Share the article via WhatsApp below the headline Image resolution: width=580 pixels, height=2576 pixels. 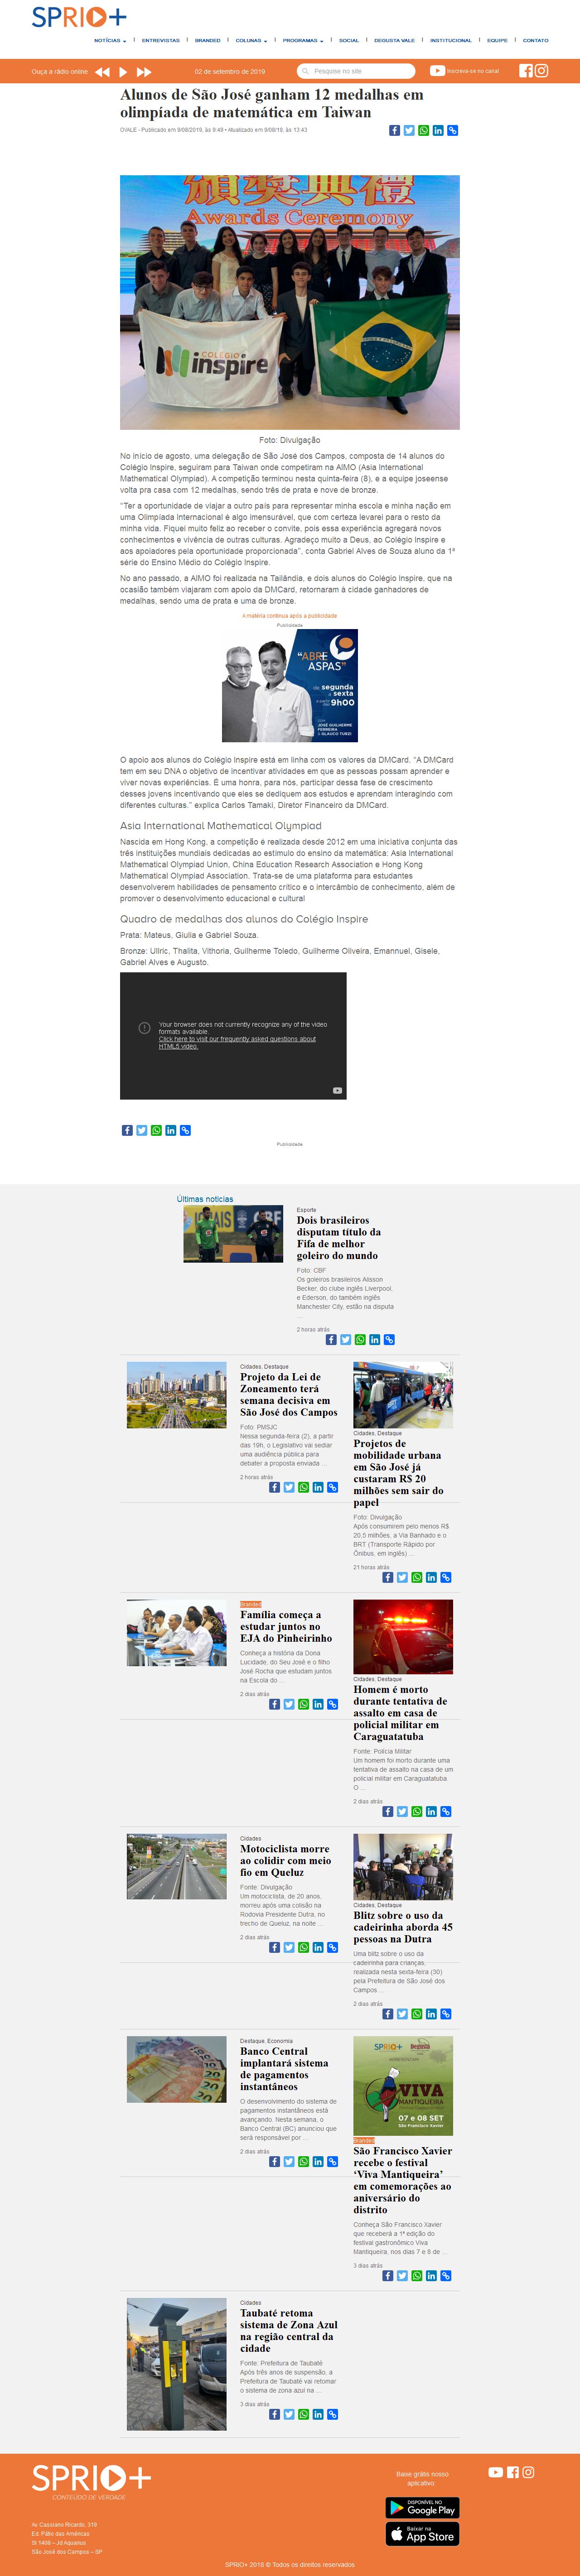(x=423, y=131)
